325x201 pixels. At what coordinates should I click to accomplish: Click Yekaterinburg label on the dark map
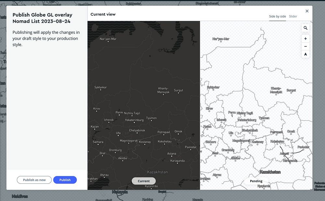(x=134, y=120)
